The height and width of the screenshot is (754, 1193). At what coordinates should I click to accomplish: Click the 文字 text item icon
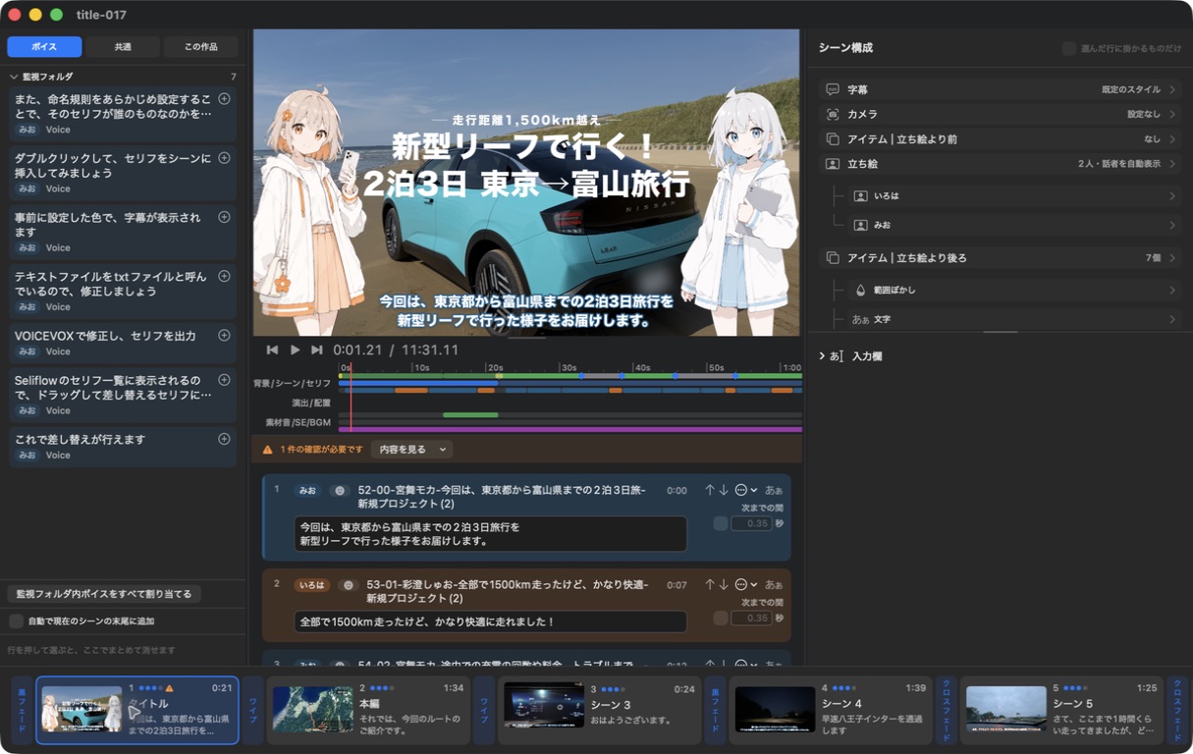(x=861, y=319)
